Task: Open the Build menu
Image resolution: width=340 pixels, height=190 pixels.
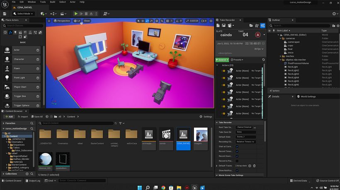Action: click(x=53, y=2)
